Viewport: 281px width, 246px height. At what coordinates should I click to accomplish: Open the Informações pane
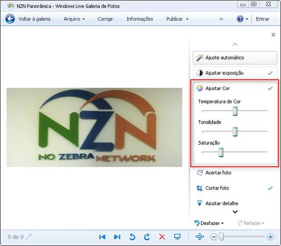click(140, 19)
